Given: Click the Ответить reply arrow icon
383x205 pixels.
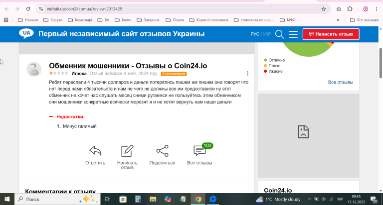Looking at the screenshot, I should (95, 151).
